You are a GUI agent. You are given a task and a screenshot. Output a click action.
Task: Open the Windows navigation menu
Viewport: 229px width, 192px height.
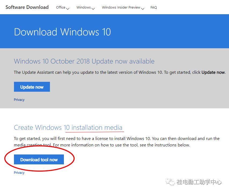(86, 8)
